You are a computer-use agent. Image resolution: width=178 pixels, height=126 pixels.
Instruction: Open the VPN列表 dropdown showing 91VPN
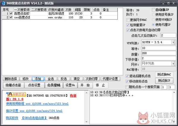pyautogui.click(x=174, y=42)
